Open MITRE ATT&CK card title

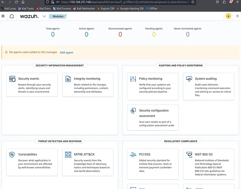click(84, 154)
